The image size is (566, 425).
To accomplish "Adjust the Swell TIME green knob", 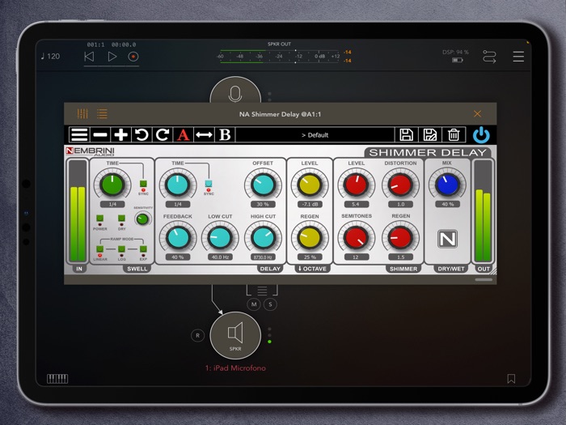I will pyautogui.click(x=112, y=185).
